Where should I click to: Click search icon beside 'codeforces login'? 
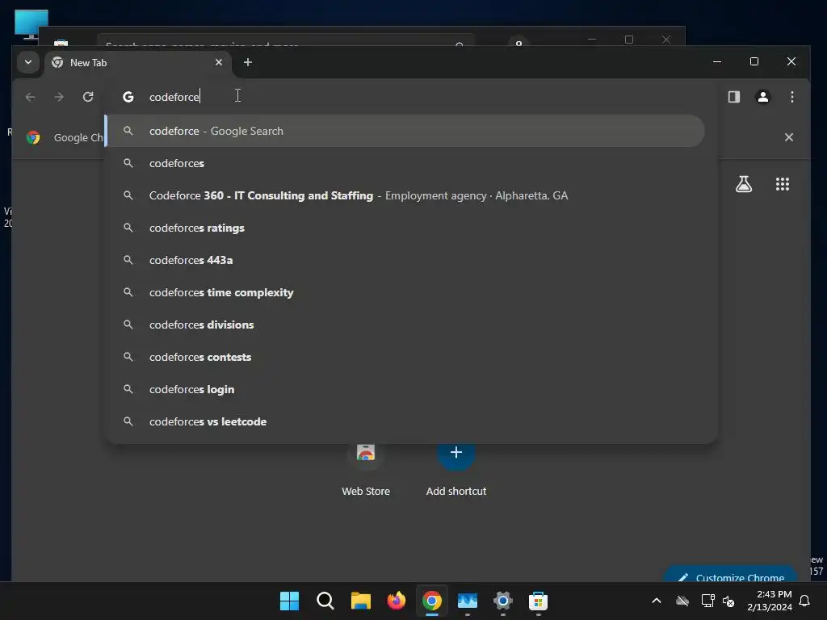click(128, 389)
